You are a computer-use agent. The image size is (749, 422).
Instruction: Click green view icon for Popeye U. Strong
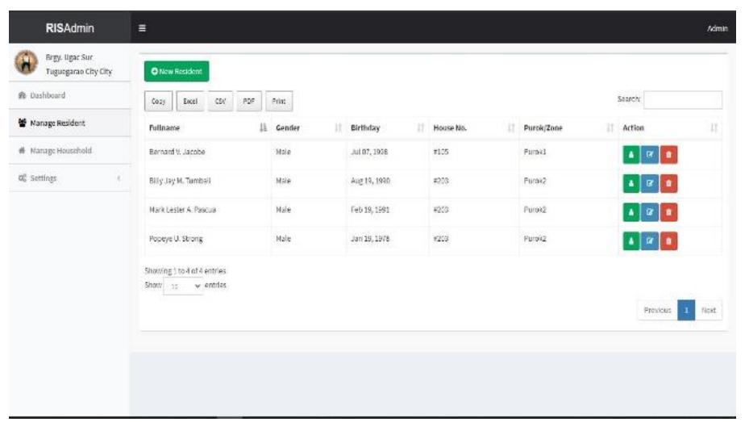coord(630,240)
